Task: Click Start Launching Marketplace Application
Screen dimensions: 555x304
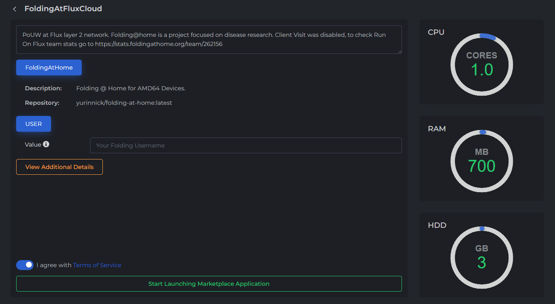Action: click(x=209, y=284)
